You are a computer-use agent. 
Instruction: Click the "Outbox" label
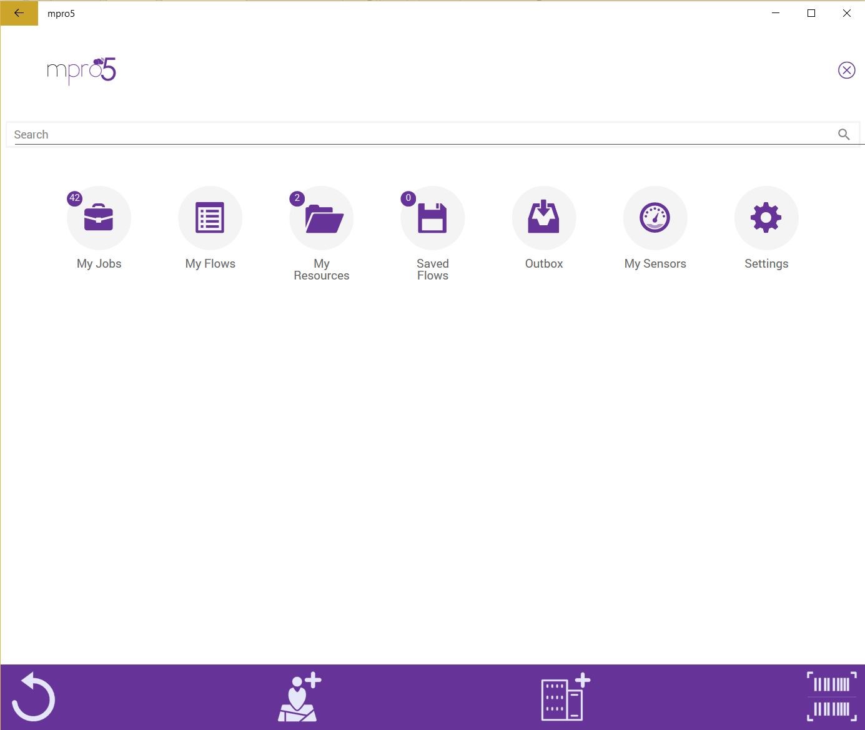tap(544, 264)
